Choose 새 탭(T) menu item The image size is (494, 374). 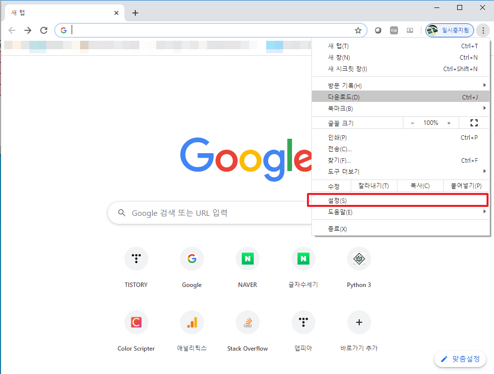[401, 46]
